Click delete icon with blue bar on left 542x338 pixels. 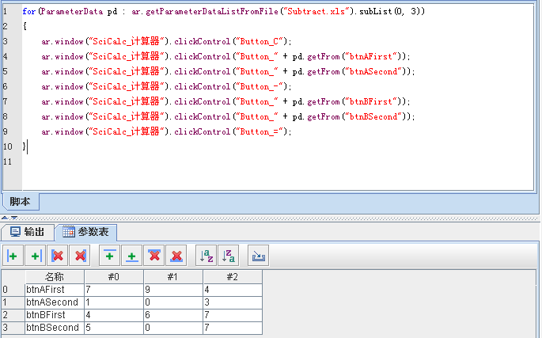(x=57, y=256)
